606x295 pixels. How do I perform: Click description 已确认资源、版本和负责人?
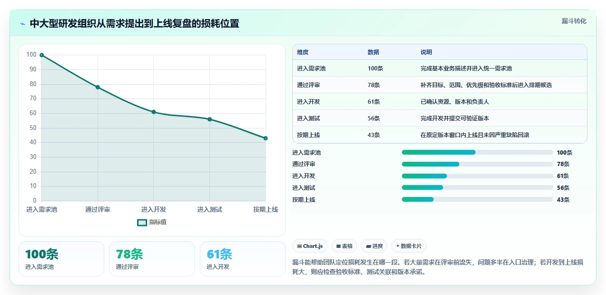455,102
